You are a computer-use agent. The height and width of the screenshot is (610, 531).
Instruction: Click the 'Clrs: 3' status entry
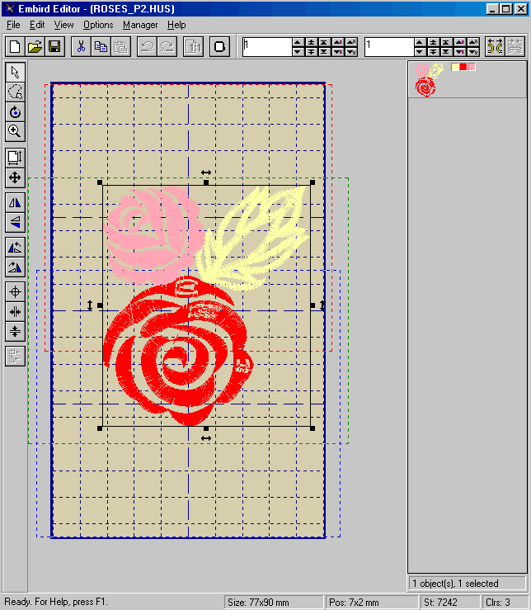(498, 603)
